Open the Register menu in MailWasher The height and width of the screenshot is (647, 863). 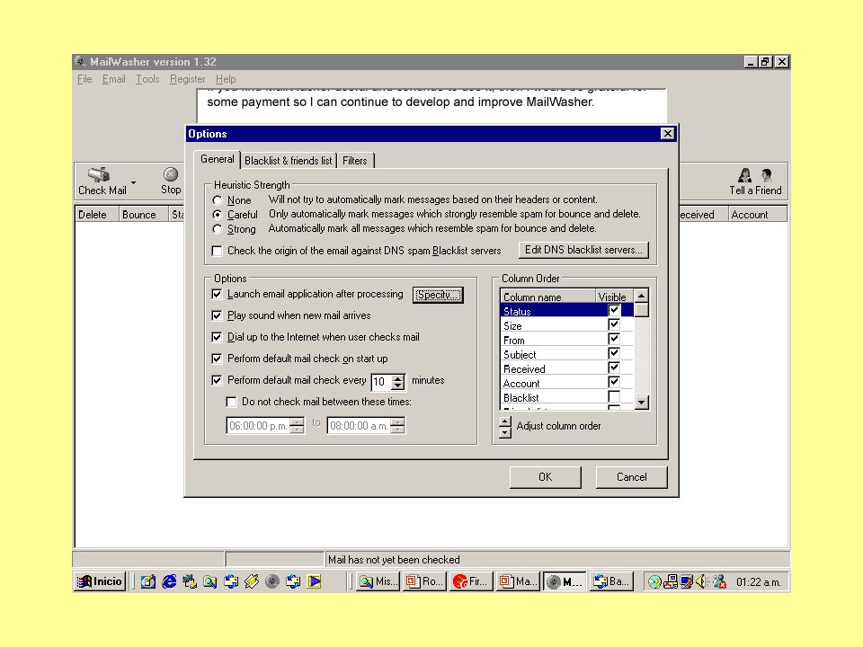point(188,79)
